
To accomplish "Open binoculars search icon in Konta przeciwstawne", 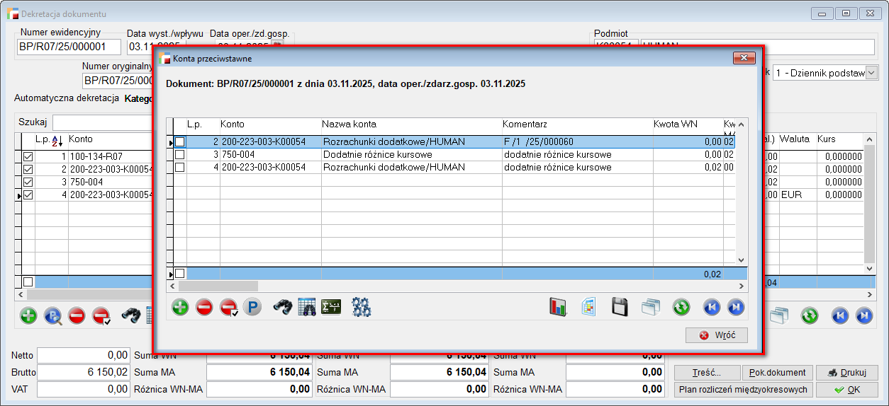I will pos(283,307).
